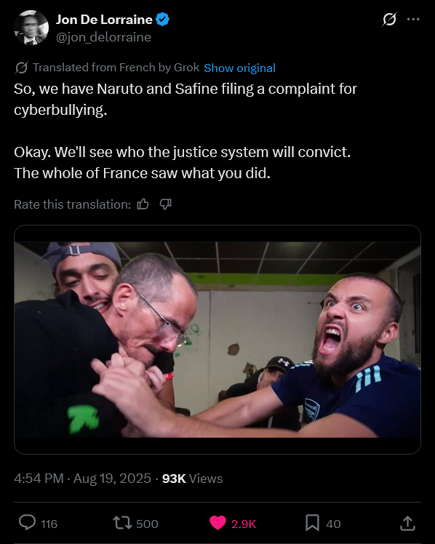Click Show original link

[x=239, y=68]
